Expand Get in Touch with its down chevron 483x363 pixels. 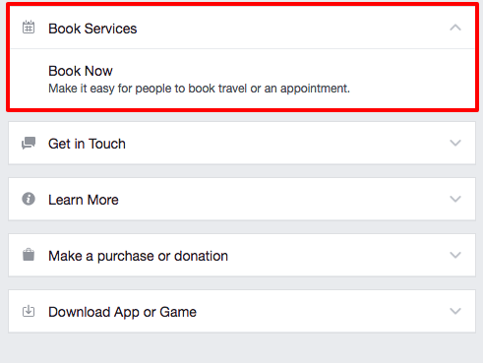point(455,143)
